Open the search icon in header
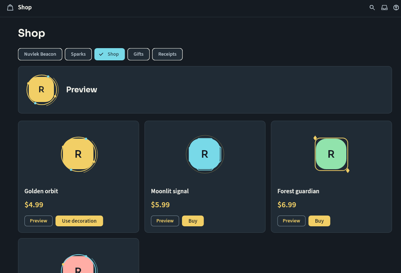 pos(372,7)
